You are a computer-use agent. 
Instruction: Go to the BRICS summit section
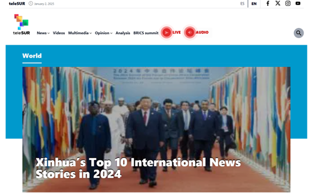pos(146,33)
